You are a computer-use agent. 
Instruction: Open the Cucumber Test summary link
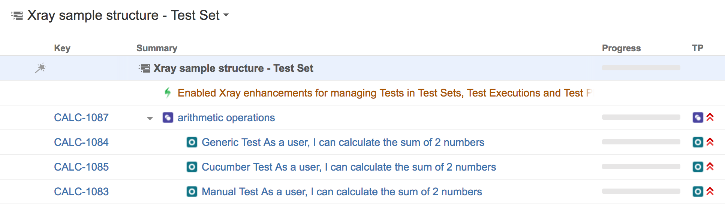coord(349,167)
